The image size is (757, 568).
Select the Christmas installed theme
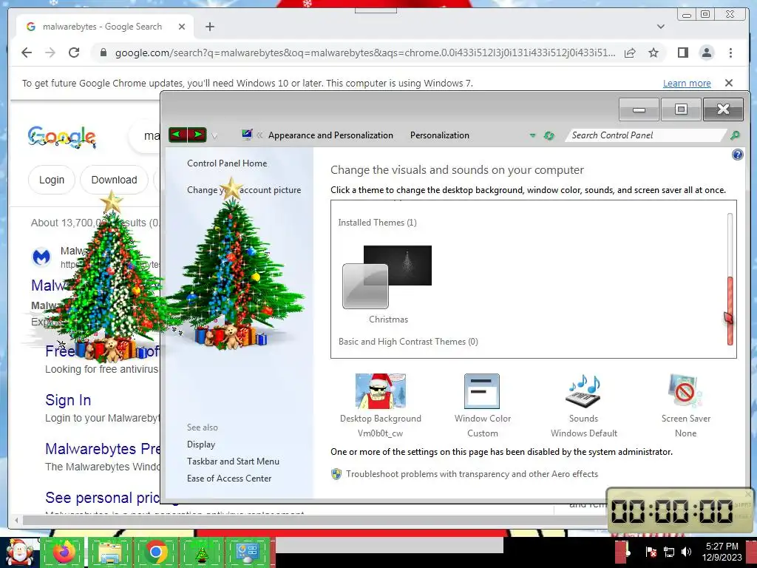coord(387,284)
